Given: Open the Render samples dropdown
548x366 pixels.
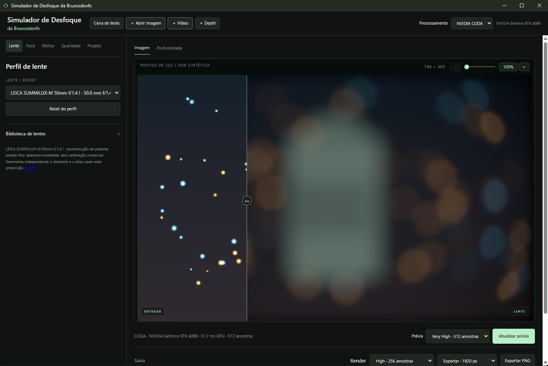Looking at the screenshot, I should [402, 361].
